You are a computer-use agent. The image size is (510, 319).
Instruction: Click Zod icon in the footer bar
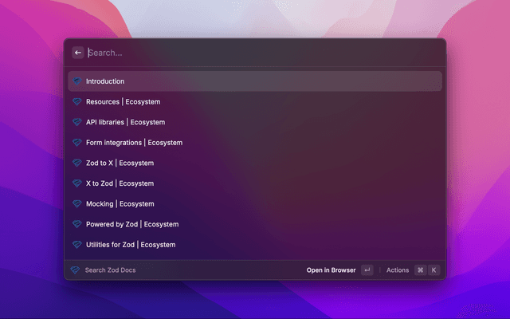click(x=75, y=270)
